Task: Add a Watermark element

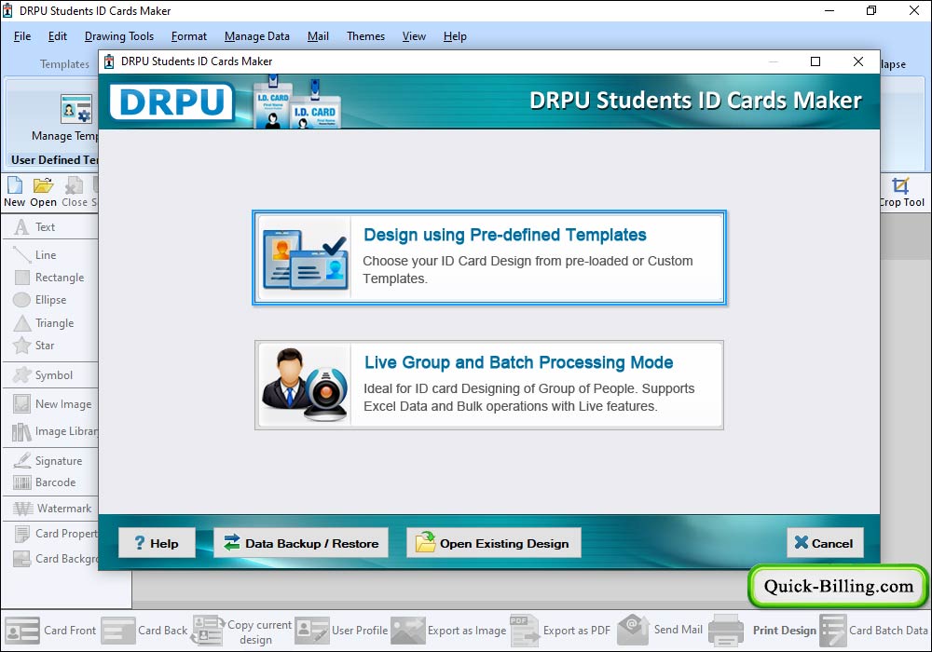Action: 53,509
